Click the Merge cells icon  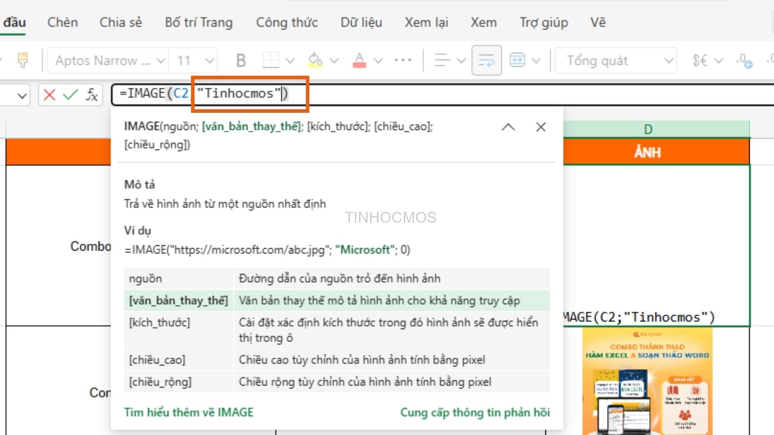click(x=517, y=60)
